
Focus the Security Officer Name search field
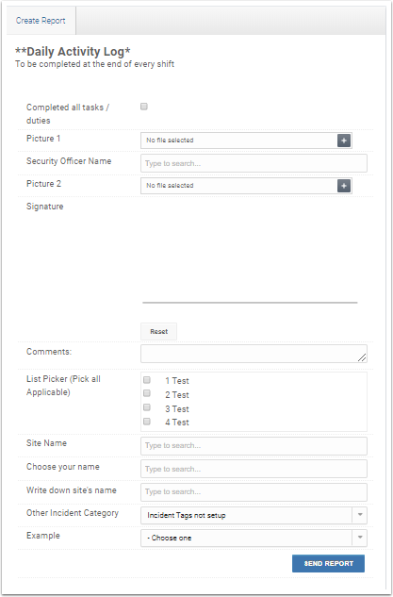[254, 163]
